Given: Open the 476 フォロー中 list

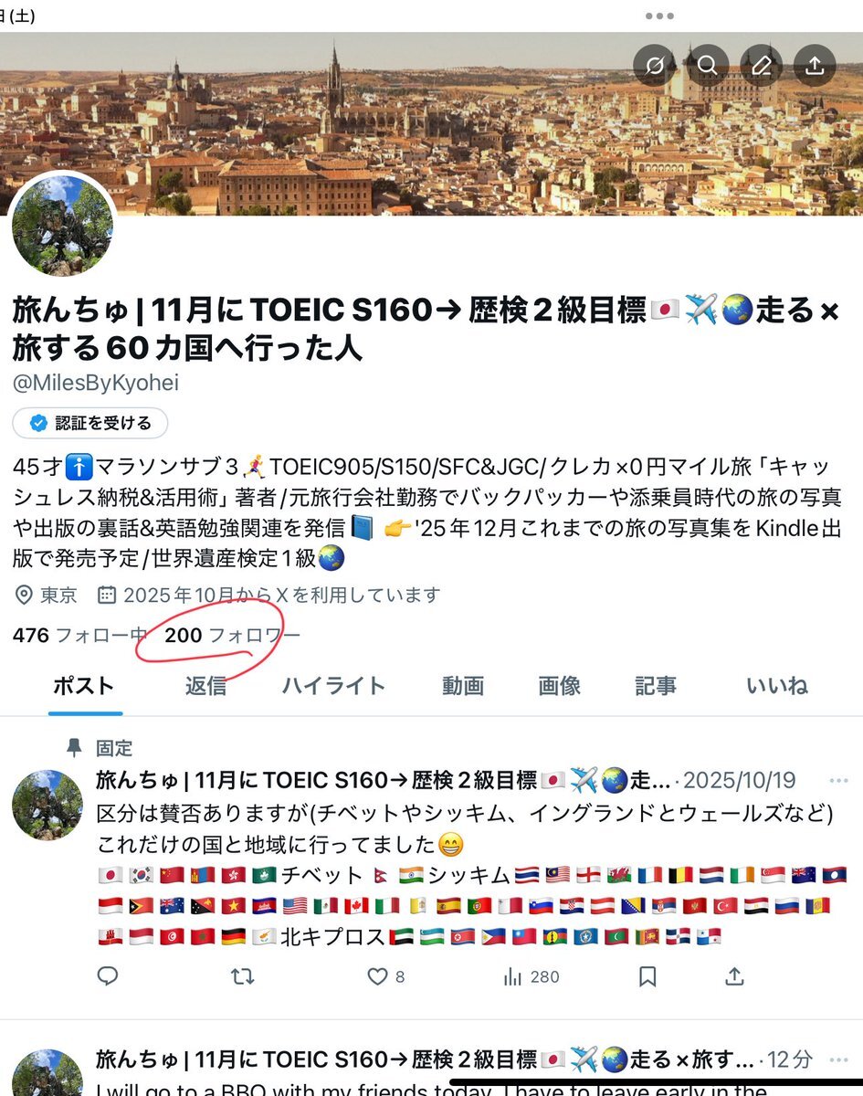Looking at the screenshot, I should coord(80,635).
